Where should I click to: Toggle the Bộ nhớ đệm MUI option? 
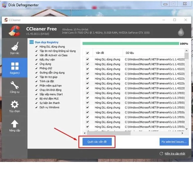pos(36,99)
